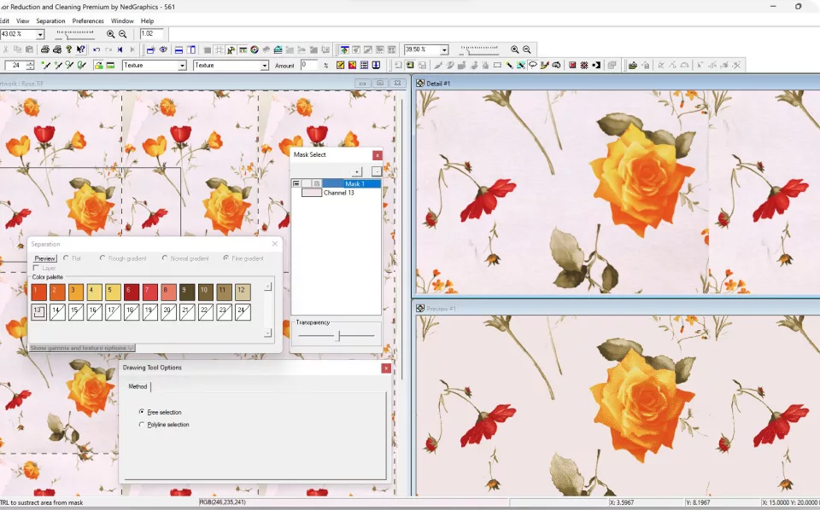Toggle the Layer checkbox in Separation
Screen dimensions: 820x510
click(36, 268)
